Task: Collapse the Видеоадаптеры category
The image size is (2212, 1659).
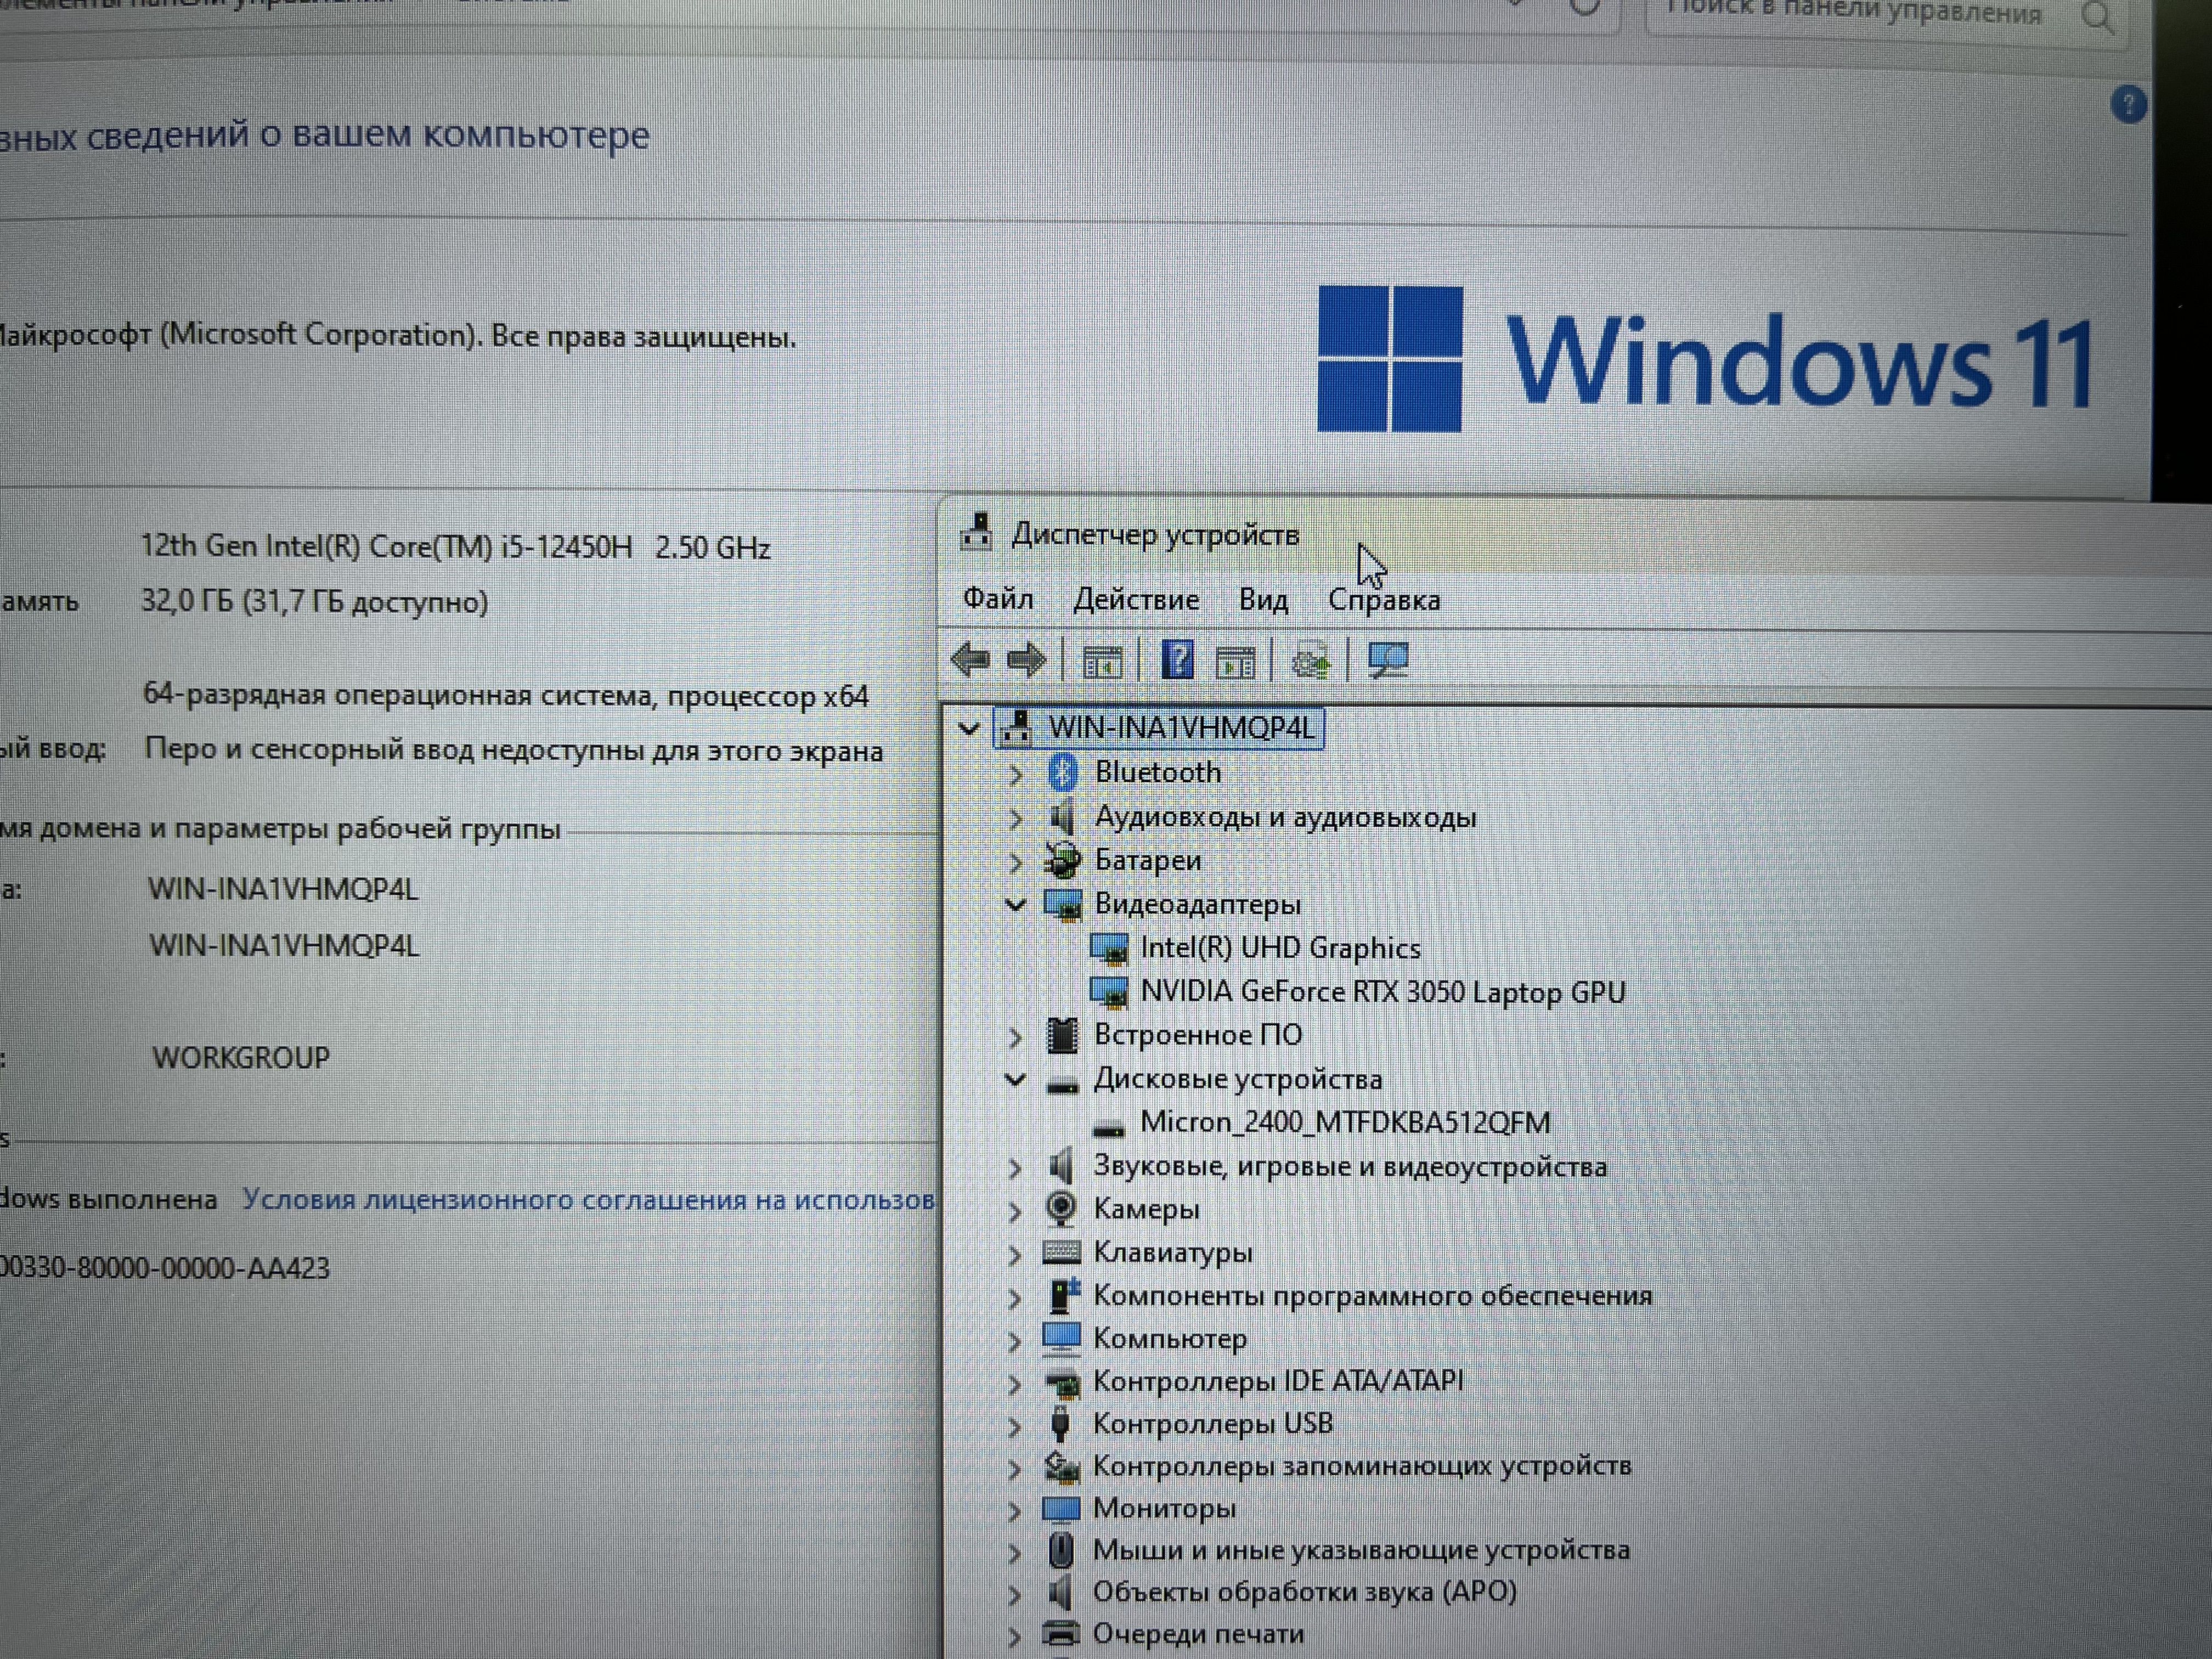Action: [1015, 905]
